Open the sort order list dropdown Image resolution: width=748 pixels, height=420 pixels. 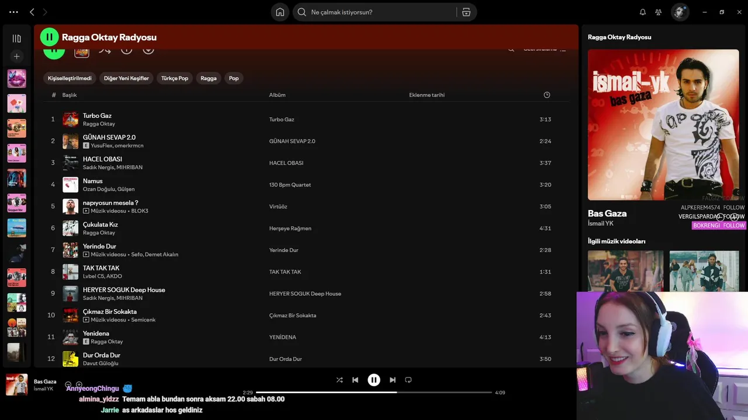coord(545,50)
